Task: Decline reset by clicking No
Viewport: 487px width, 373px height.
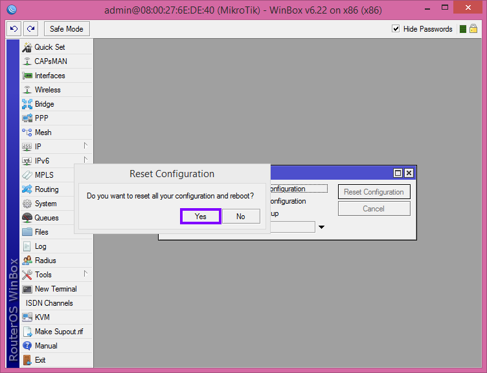Action: (241, 217)
